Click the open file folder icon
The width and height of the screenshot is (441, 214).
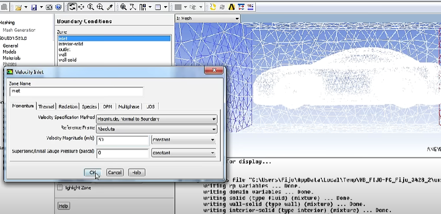point(18,7)
